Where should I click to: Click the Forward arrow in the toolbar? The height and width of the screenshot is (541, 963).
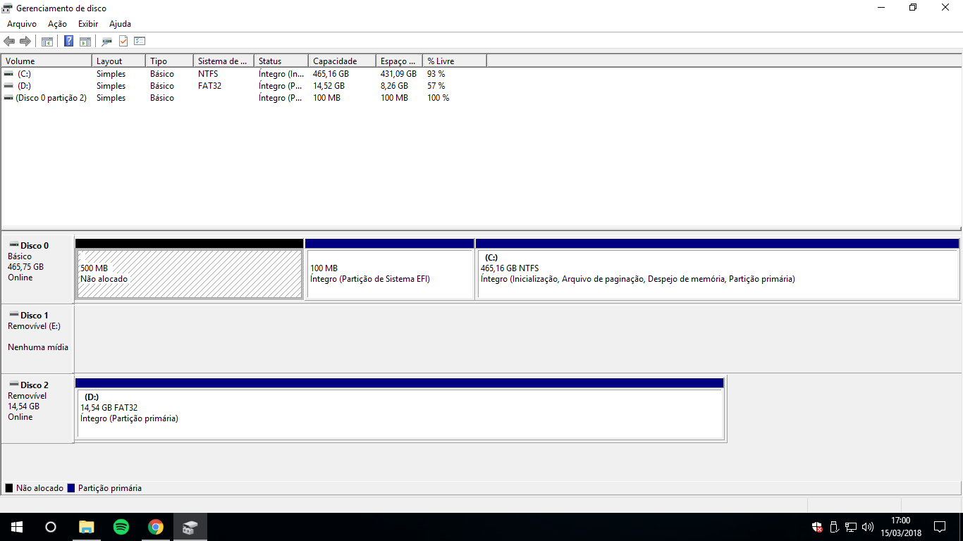coord(25,41)
